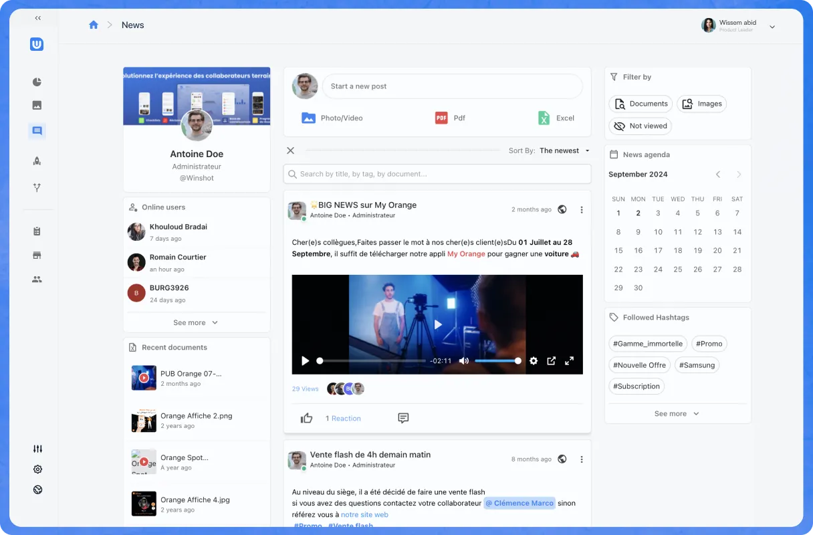Open the Sort By newest dropdown

(564, 150)
